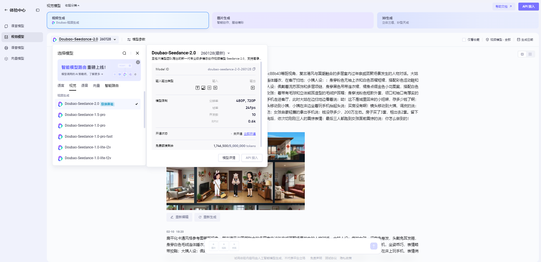Click the 模型详情 button
Viewport: 541px width, 262px height.
pyautogui.click(x=229, y=158)
